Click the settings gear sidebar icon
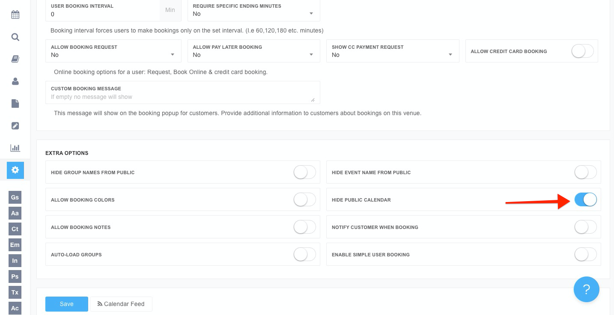Viewport: 614px width, 315px height. coord(15,170)
